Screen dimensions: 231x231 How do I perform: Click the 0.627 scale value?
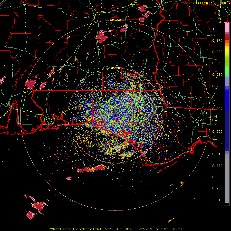(x=217, y=109)
